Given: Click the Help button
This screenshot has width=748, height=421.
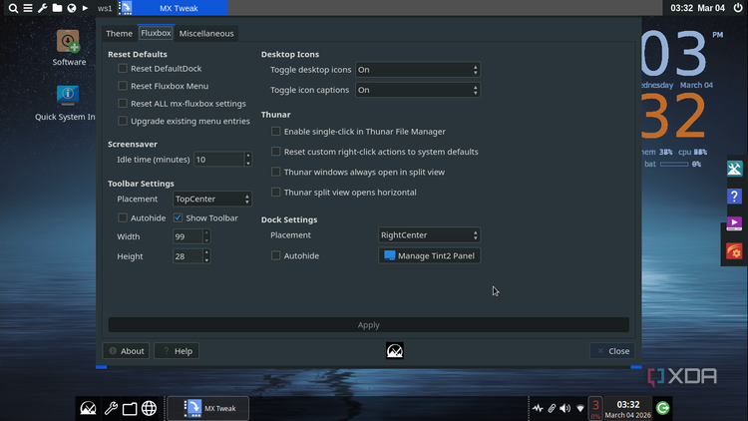Looking at the screenshot, I should point(177,351).
